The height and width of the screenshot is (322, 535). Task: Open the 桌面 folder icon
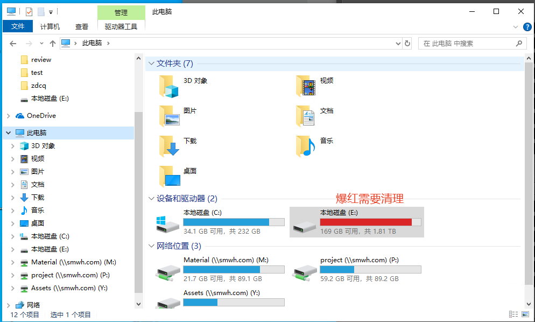pyautogui.click(x=170, y=177)
